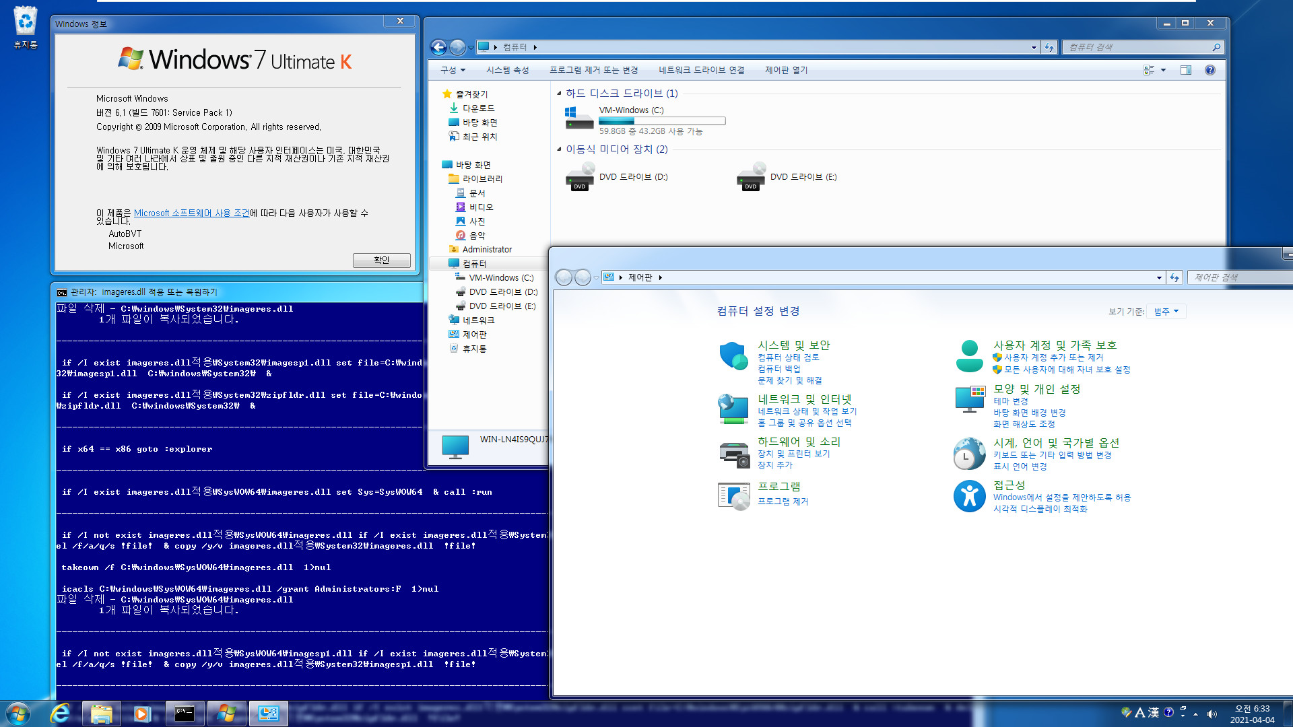This screenshot has width=1293, height=727.
Task: Select Downloads (다운로드) in navigation pane
Action: 478,108
